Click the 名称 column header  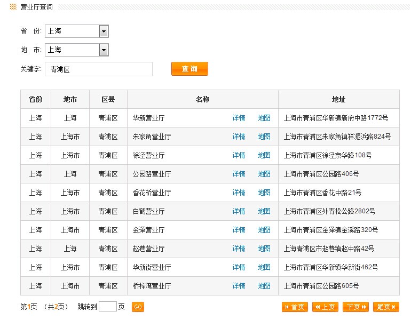pyautogui.click(x=202, y=99)
